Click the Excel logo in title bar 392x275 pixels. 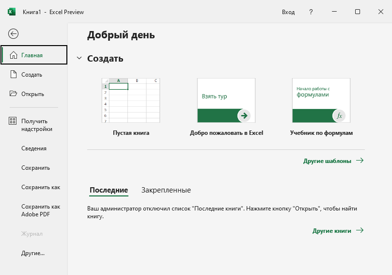(12, 12)
